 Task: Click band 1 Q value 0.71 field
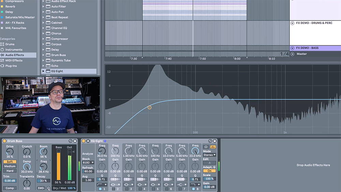(102, 179)
